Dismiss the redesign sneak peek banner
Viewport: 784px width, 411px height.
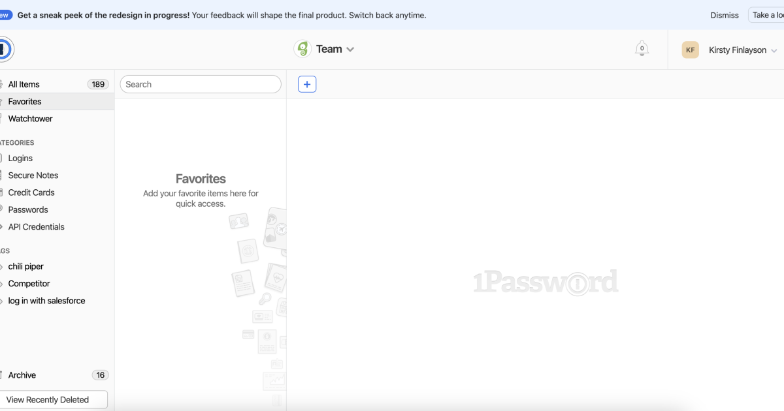pos(724,14)
